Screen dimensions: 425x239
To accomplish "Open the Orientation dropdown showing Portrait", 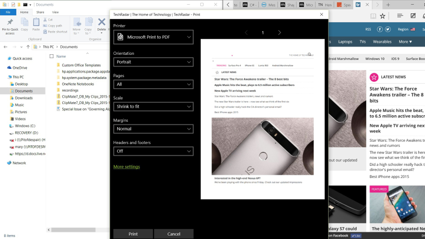I will point(153,62).
